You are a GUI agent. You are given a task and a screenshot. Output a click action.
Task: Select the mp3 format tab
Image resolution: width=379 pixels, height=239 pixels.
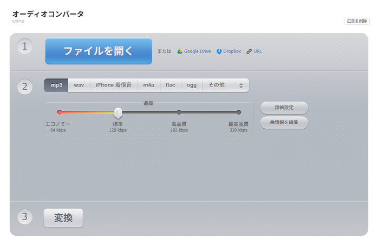tap(56, 85)
